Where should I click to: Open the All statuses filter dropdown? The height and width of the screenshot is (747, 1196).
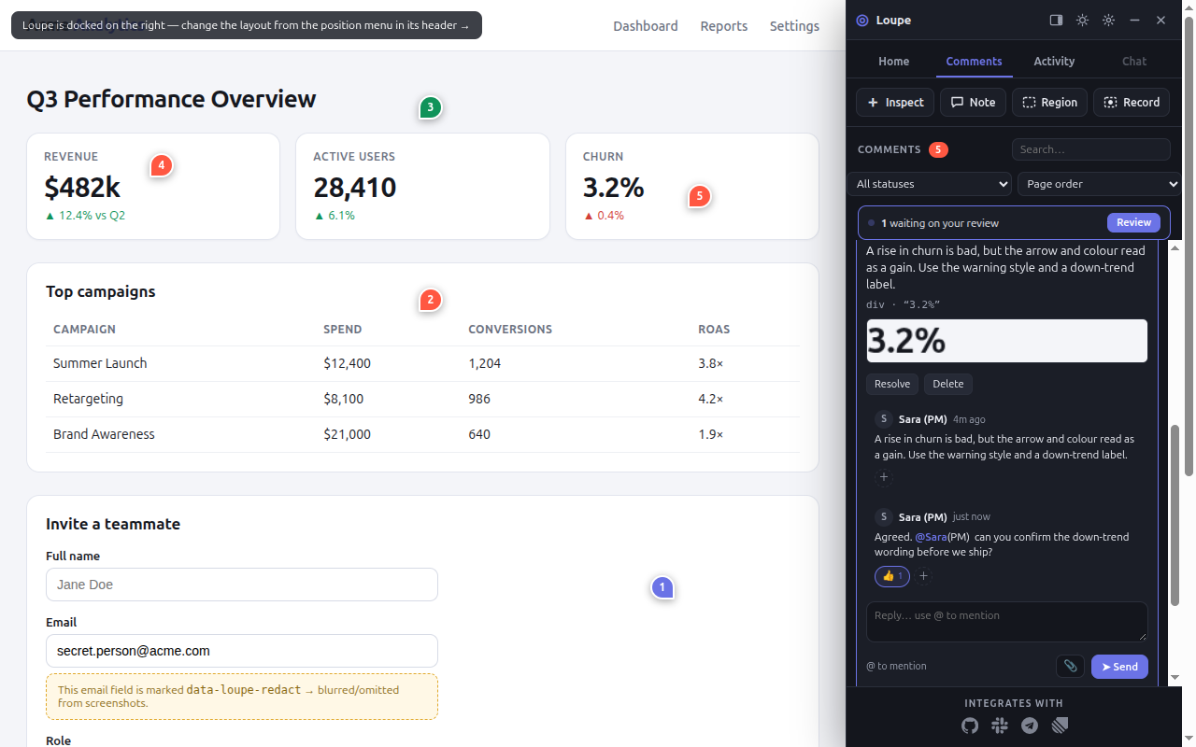[x=930, y=184]
